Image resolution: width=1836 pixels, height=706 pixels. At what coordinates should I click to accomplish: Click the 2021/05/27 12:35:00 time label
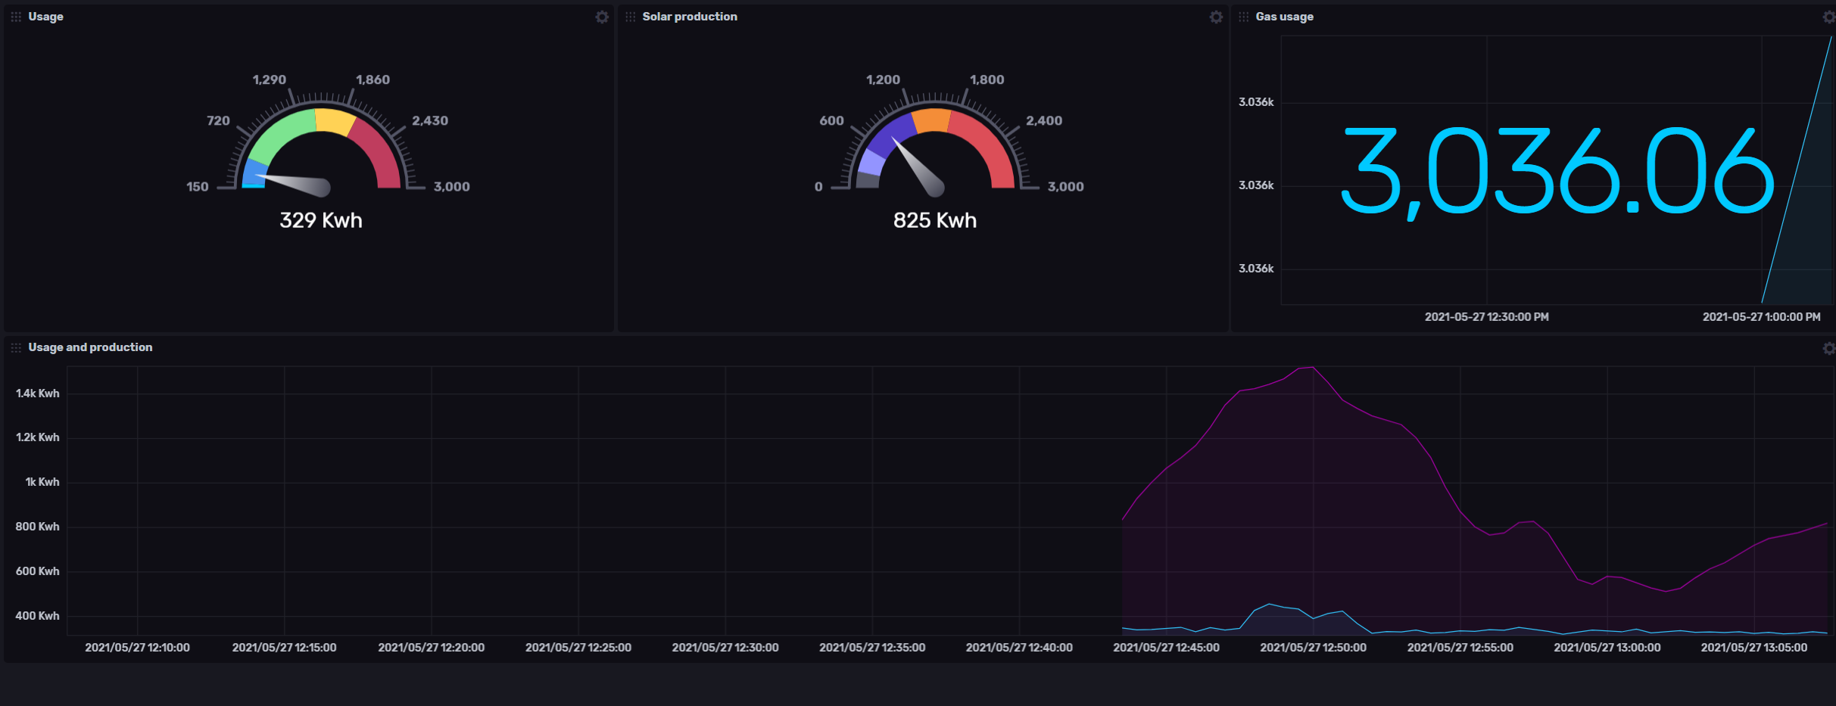(872, 648)
